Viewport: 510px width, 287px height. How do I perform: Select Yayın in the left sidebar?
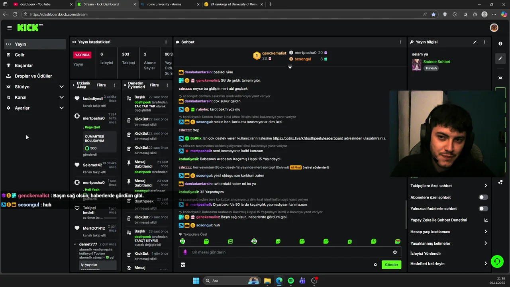click(x=35, y=44)
